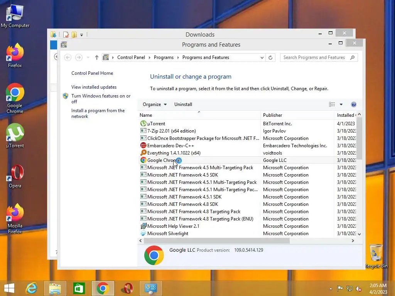Open Windows Store taskbar icon
The height and width of the screenshot is (296, 395).
79,288
